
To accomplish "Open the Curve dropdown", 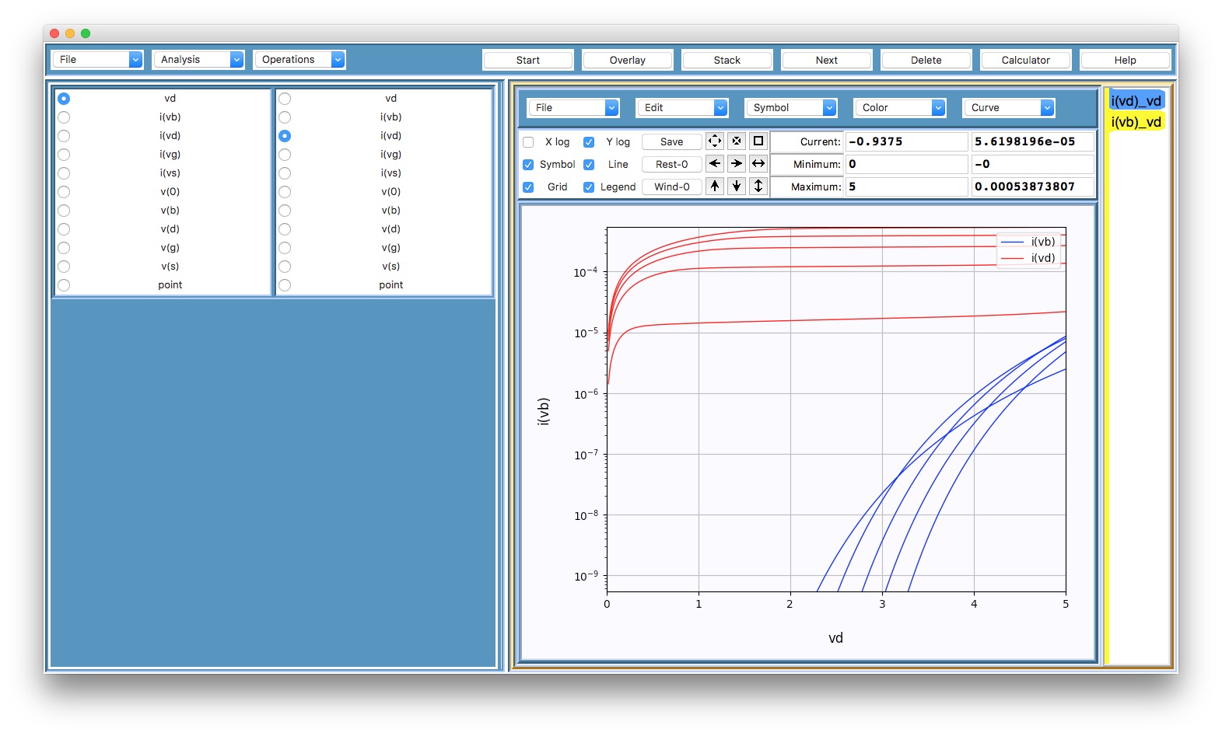I will pyautogui.click(x=1009, y=107).
